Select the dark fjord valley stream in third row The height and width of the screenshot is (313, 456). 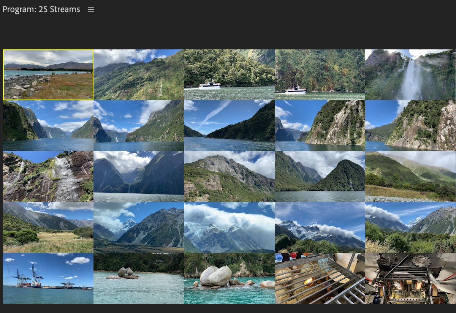coord(139,177)
